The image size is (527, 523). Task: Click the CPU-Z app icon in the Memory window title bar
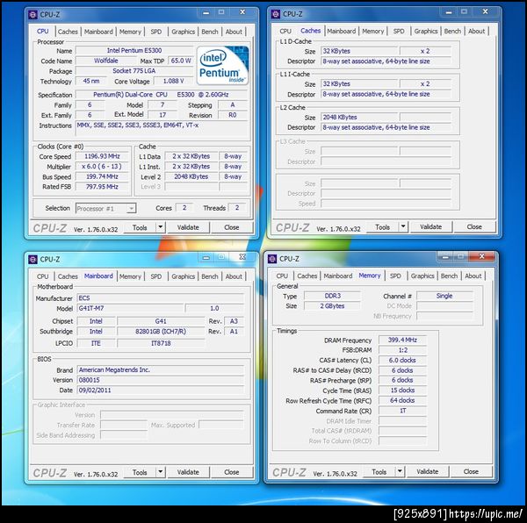tap(272, 259)
